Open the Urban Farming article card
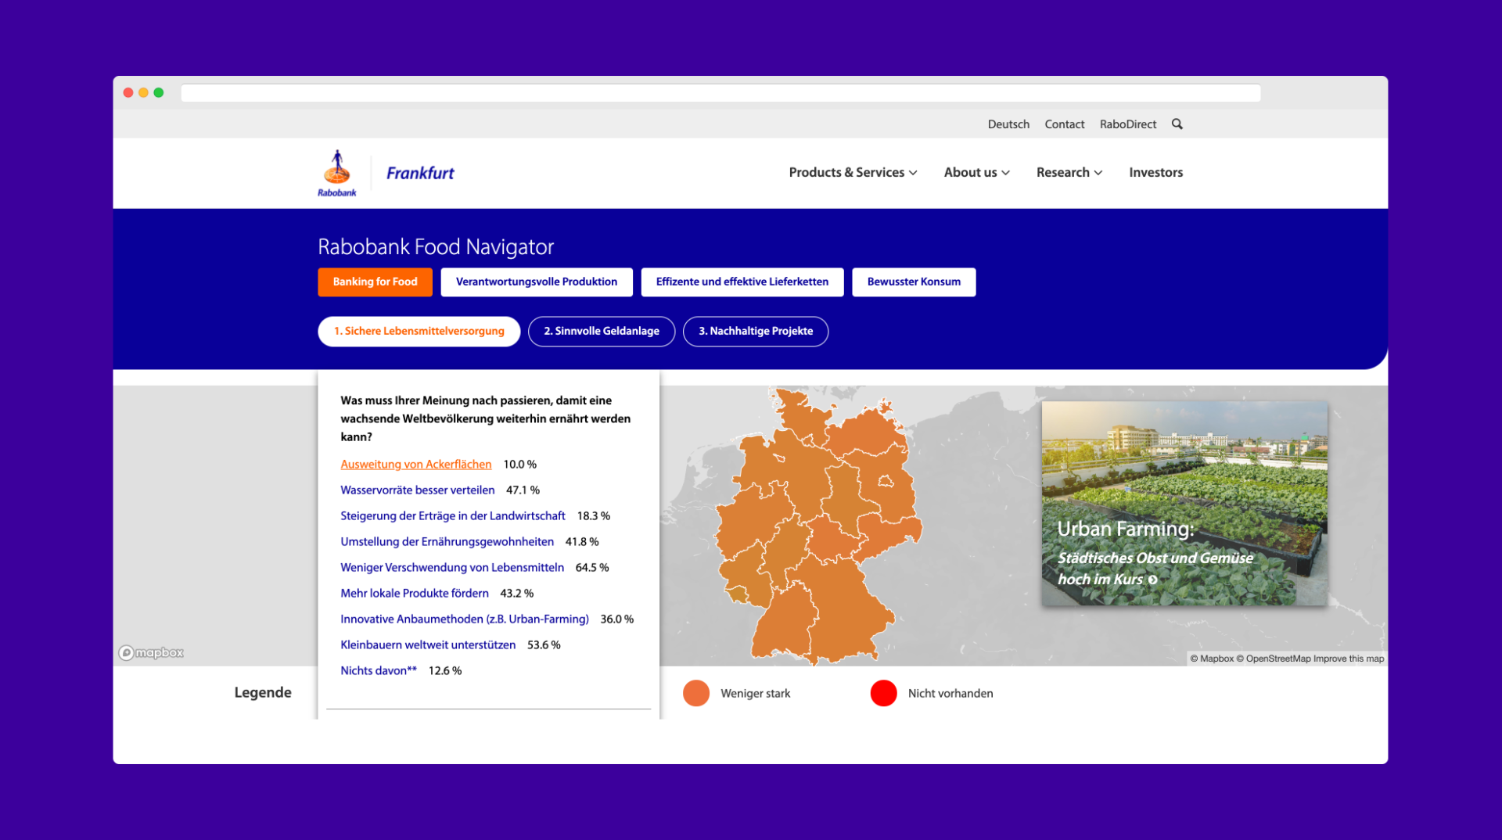Viewport: 1502px width, 840px height. (x=1184, y=504)
